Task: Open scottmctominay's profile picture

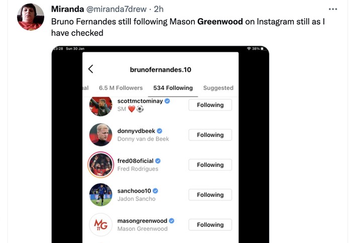Action: pyautogui.click(x=101, y=105)
